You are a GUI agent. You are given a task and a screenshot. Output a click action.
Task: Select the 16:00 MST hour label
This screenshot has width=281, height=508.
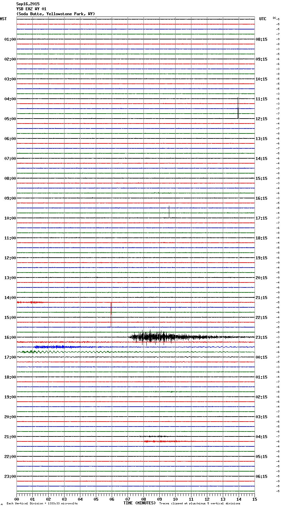click(10, 337)
